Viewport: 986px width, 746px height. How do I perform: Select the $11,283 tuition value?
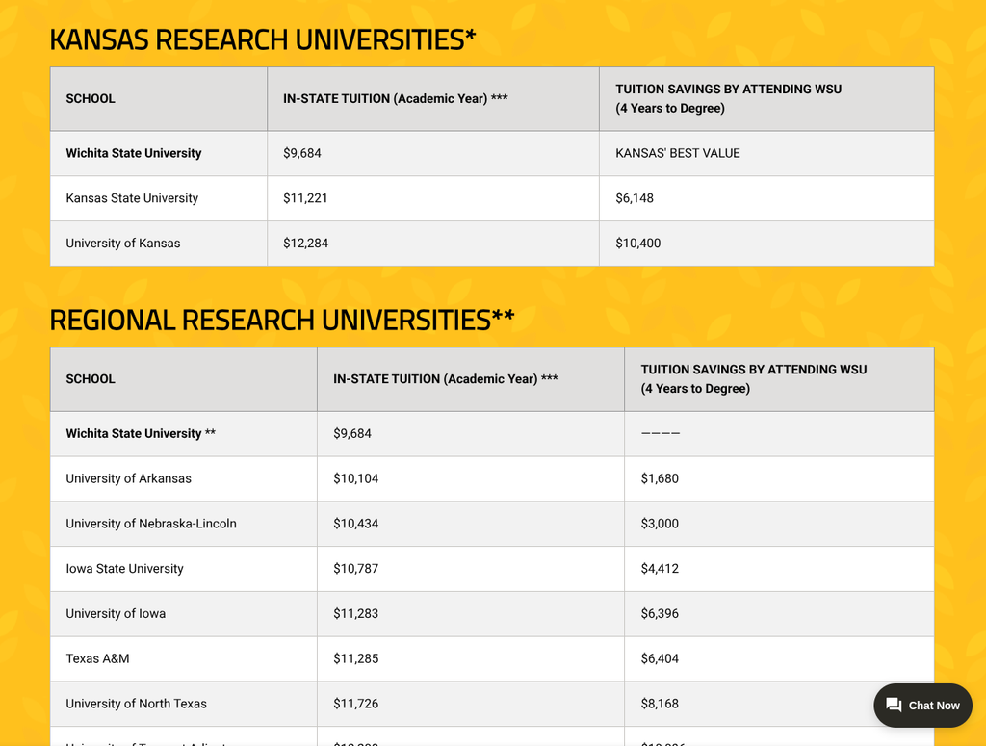click(356, 613)
